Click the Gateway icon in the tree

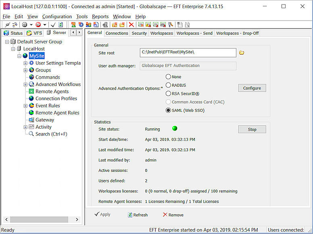pyautogui.click(x=31, y=120)
